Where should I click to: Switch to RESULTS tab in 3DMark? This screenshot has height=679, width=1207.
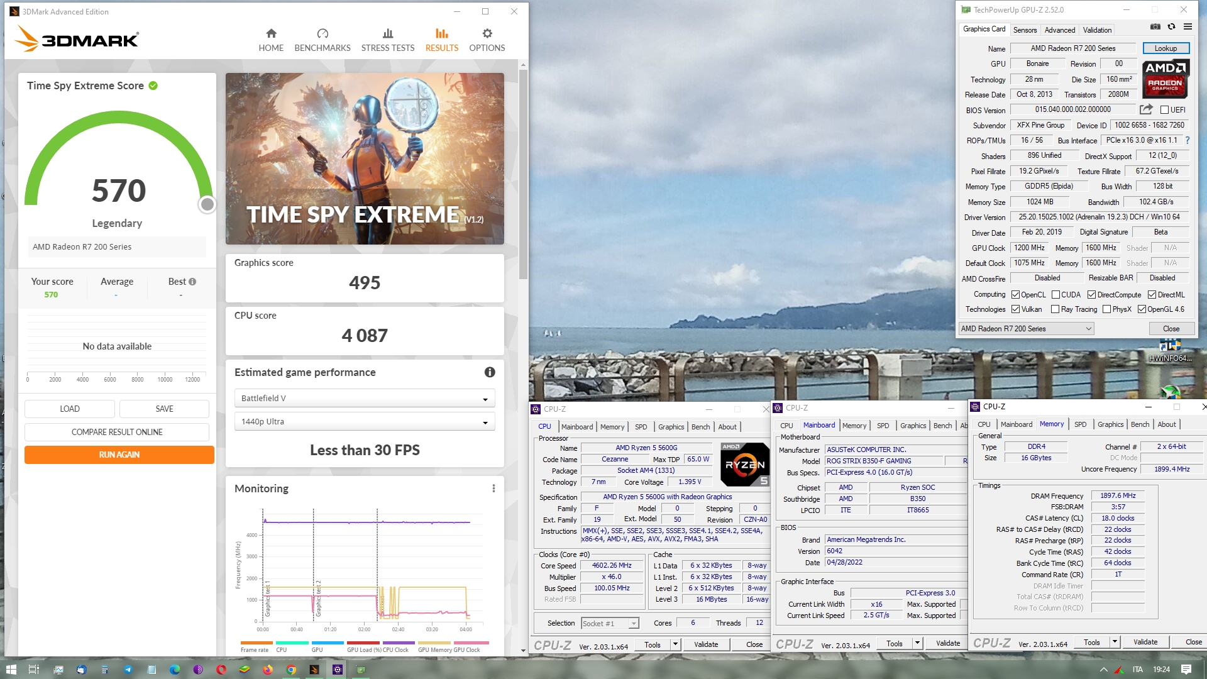(x=442, y=40)
